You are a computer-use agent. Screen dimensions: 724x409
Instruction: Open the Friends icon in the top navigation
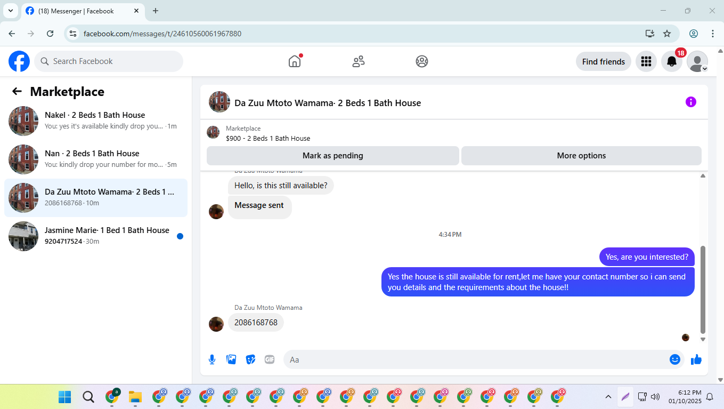pyautogui.click(x=359, y=61)
